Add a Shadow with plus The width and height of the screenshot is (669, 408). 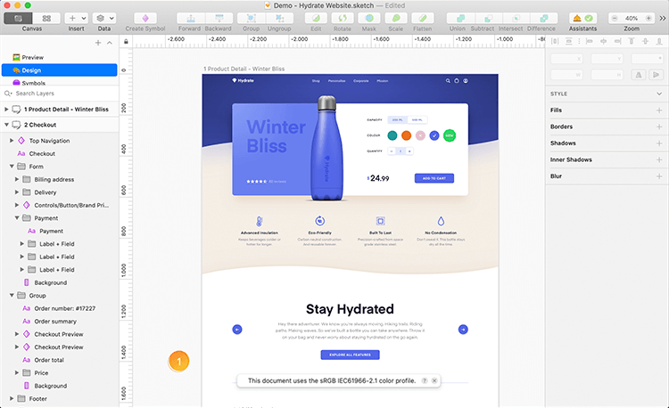point(659,143)
